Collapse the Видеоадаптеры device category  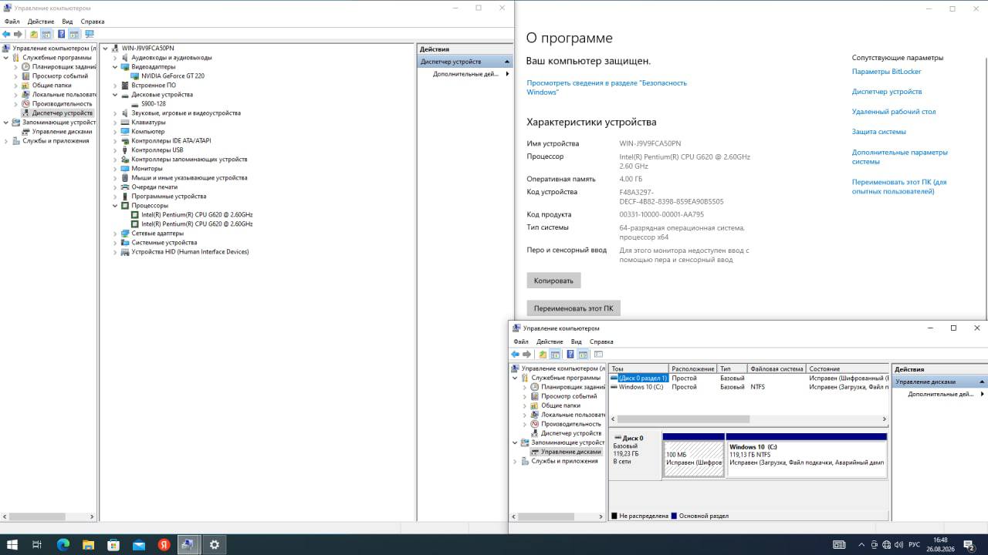point(116,67)
